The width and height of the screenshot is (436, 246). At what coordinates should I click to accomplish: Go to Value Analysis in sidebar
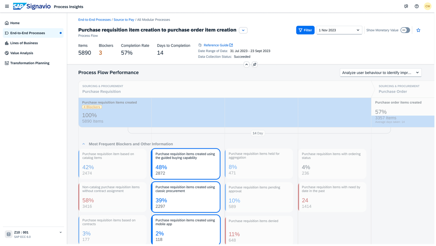pyautogui.click(x=21, y=53)
